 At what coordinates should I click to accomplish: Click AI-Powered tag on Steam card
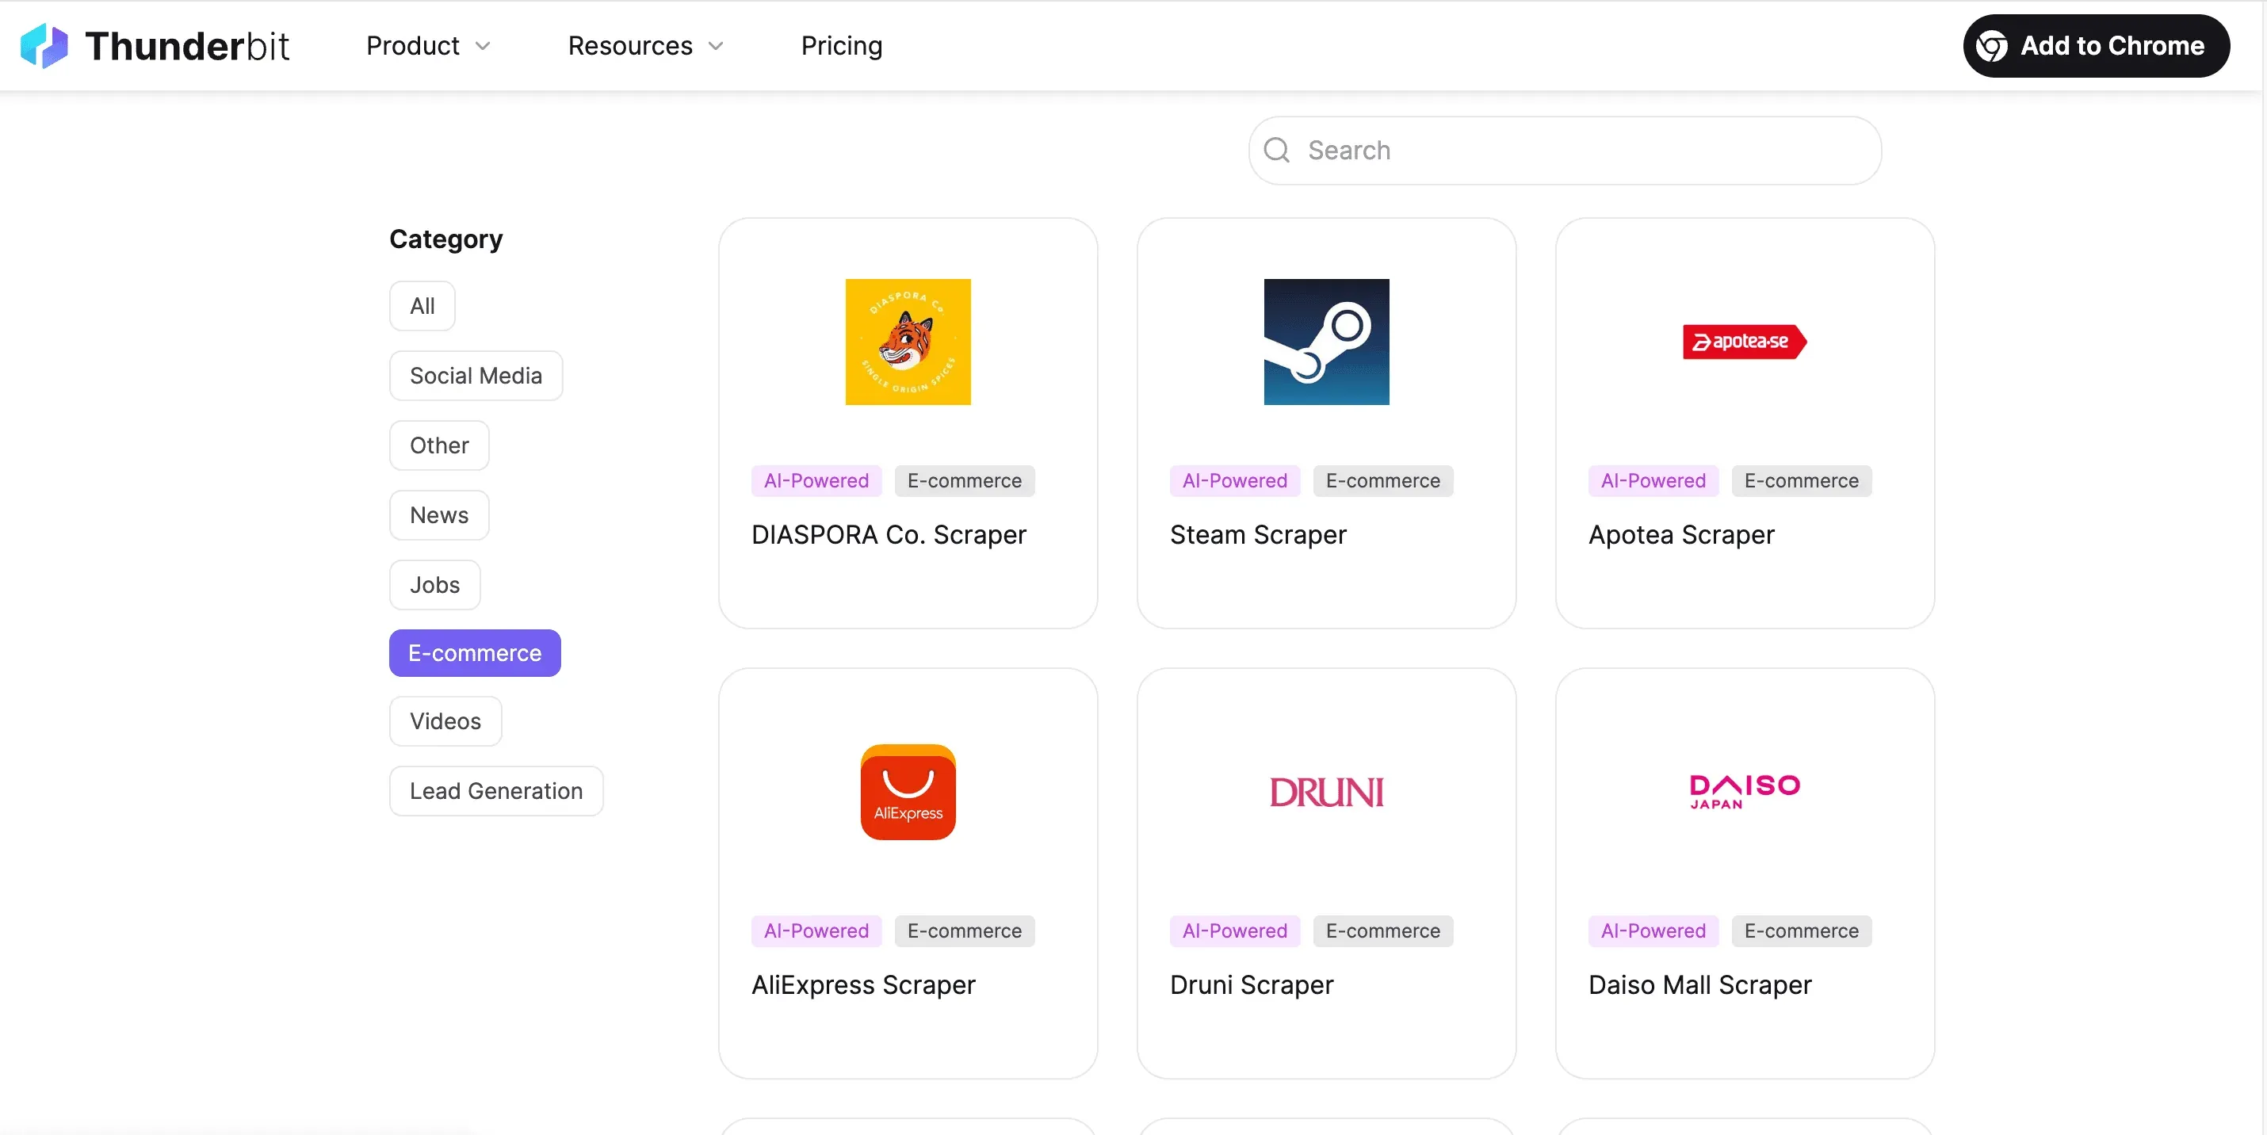point(1235,481)
